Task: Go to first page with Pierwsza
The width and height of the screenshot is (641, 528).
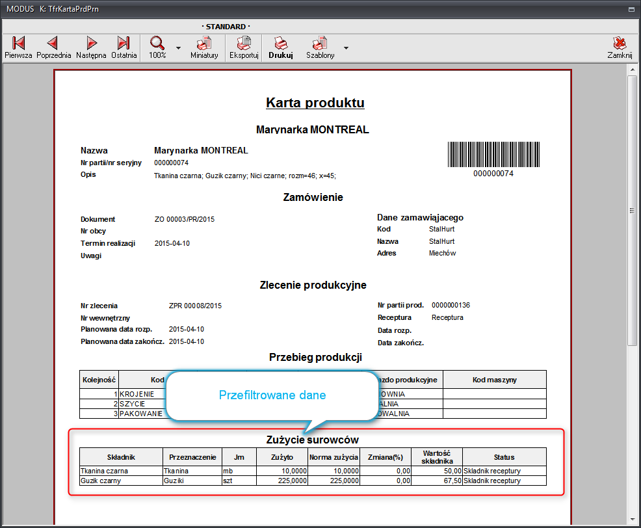Action: (18, 47)
